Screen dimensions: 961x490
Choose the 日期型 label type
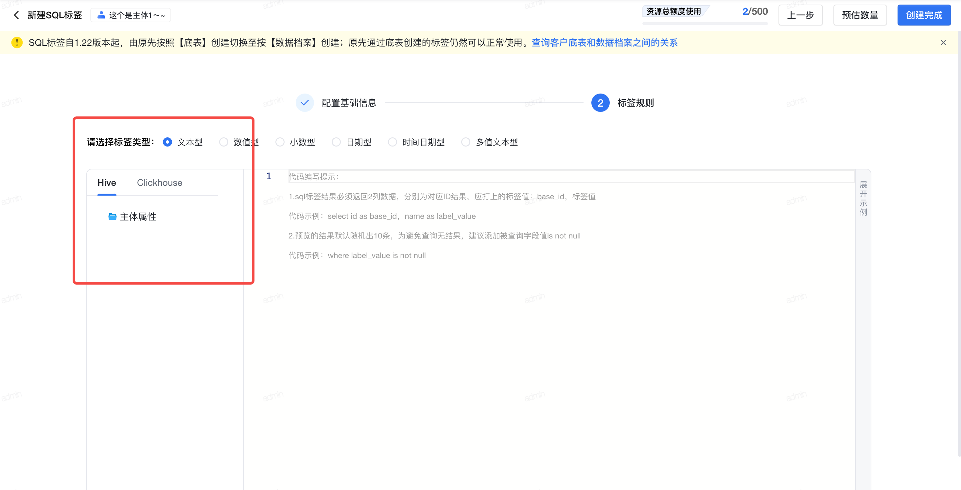(336, 142)
